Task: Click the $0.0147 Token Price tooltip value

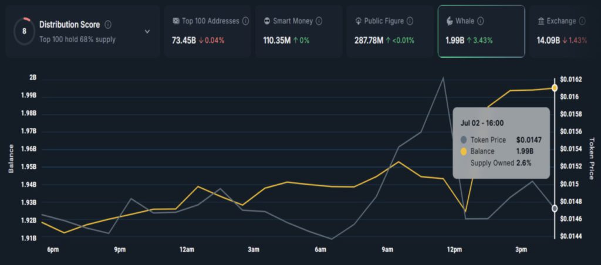Action: click(529, 140)
